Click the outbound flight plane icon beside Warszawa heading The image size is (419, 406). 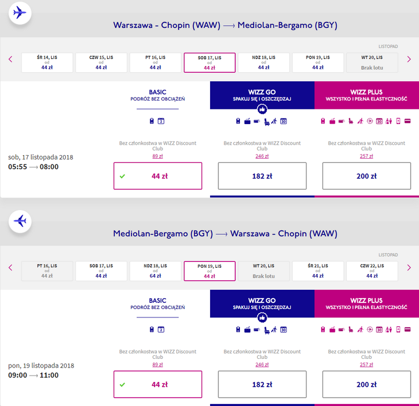(20, 13)
